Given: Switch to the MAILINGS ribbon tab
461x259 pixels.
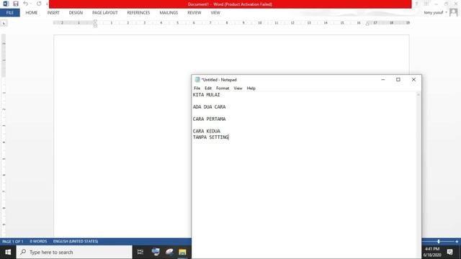Looking at the screenshot, I should point(169,13).
